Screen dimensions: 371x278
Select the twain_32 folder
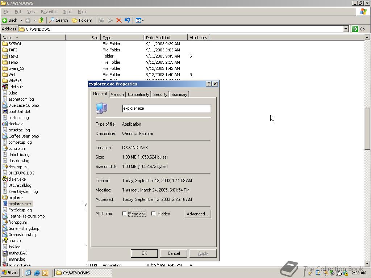[x=16, y=68]
